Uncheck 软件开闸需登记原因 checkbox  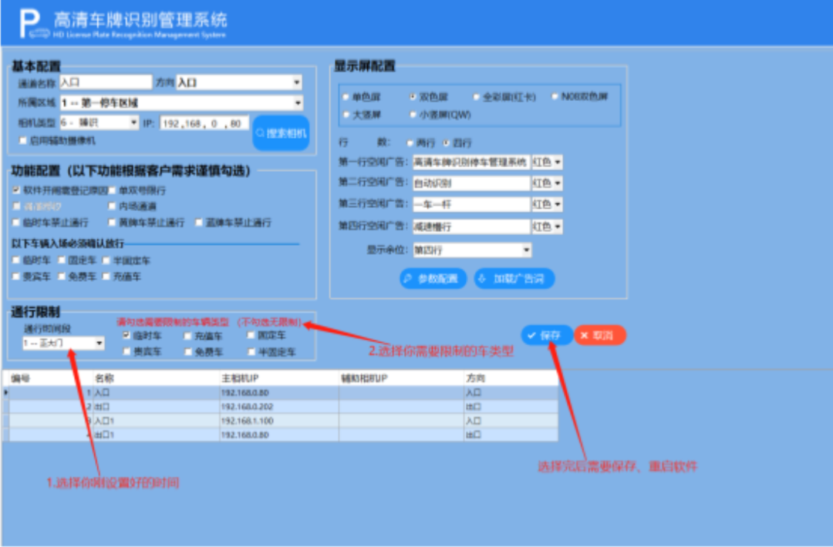(16, 190)
